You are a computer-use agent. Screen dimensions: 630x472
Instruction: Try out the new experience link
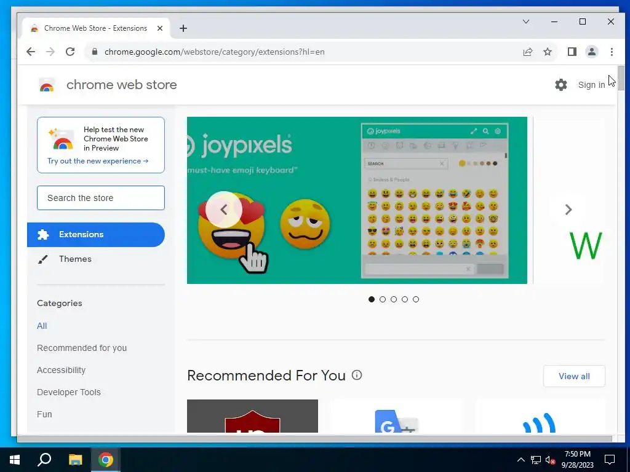(98, 161)
